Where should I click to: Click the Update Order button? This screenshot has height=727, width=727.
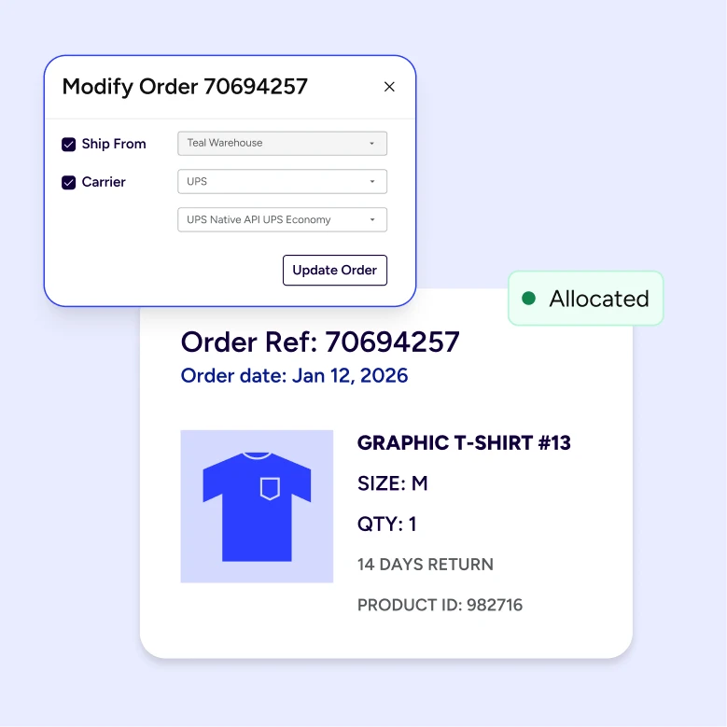(x=335, y=270)
